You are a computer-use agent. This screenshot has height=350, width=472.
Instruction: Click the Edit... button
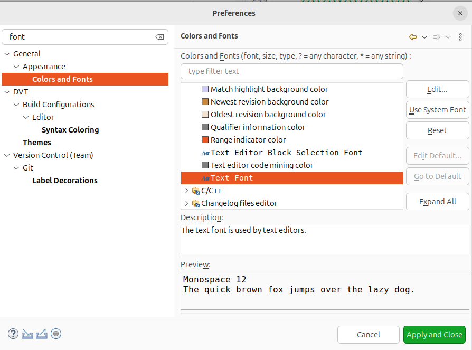[x=437, y=89]
